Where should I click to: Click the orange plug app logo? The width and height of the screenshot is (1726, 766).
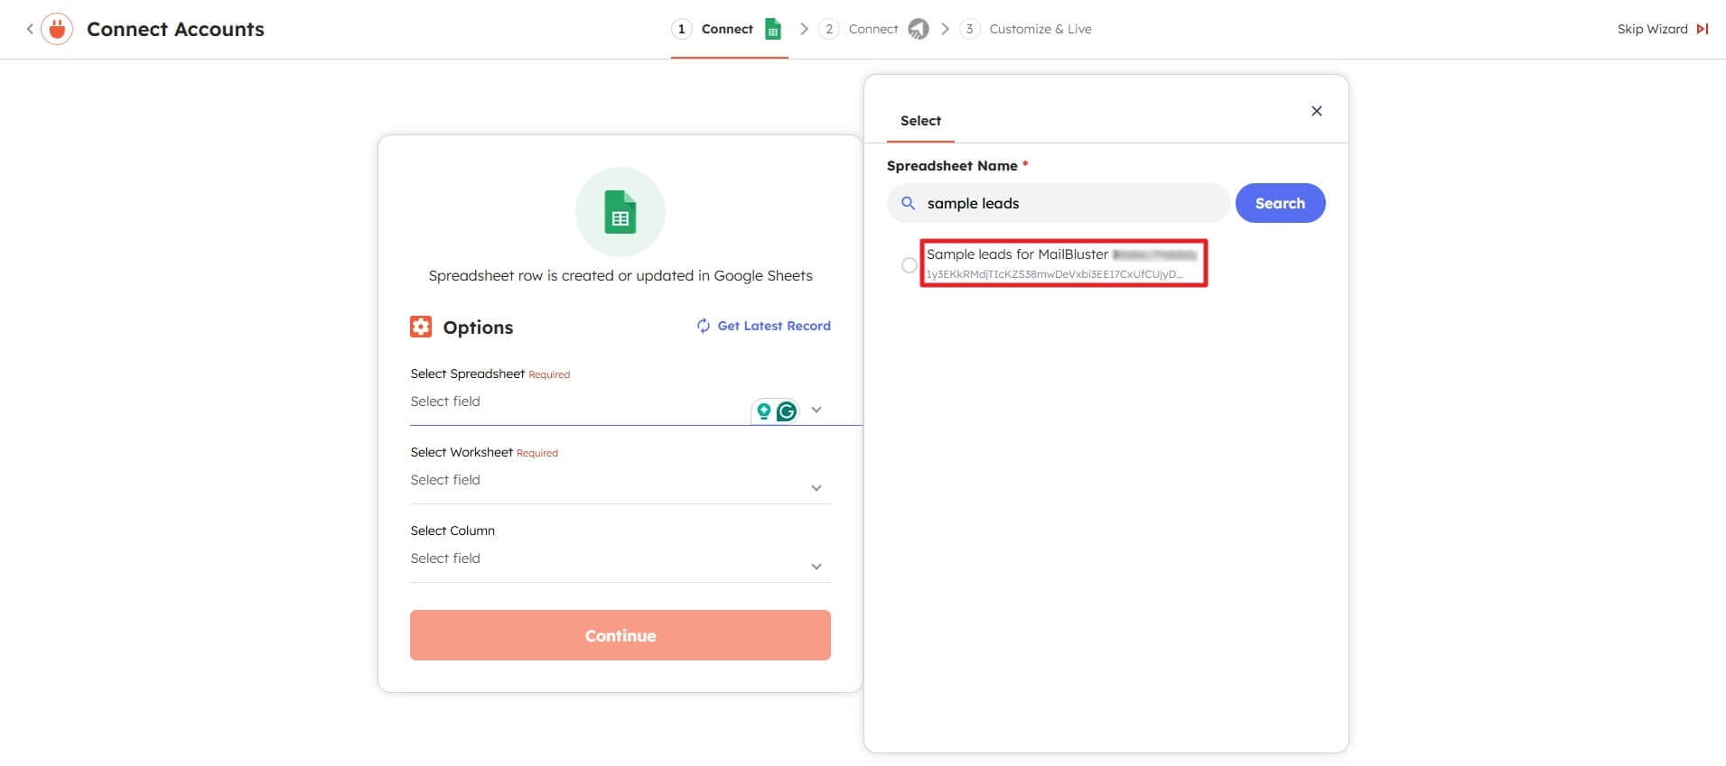click(x=57, y=29)
